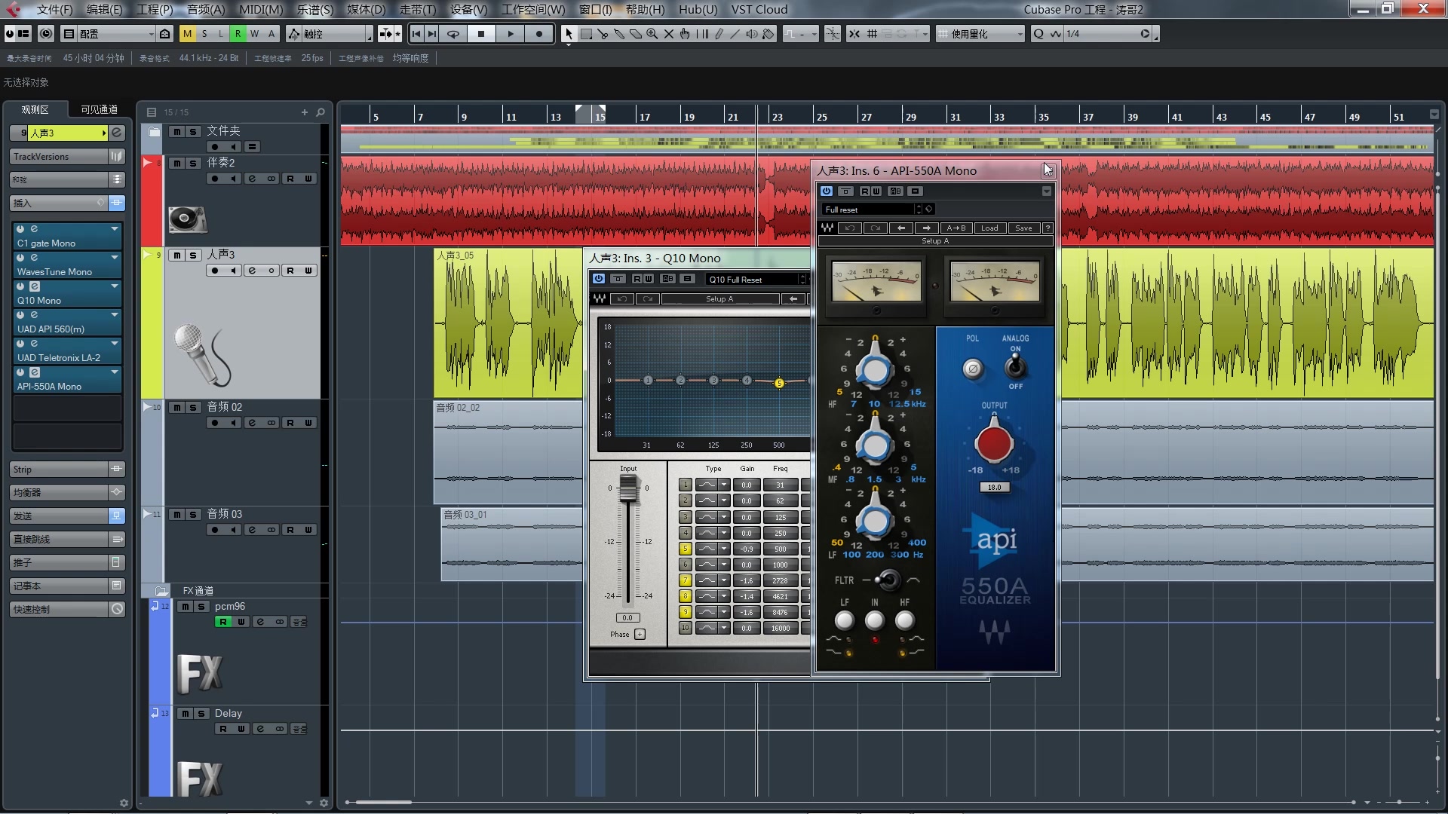1448x814 pixels.
Task: Open the 音频(A) menu
Action: 205,9
